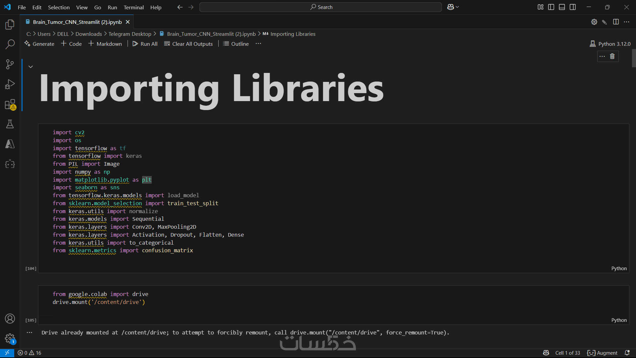Viewport: 636px width, 358px height.
Task: Toggle the secondary side bar layout button
Action: pos(573,7)
